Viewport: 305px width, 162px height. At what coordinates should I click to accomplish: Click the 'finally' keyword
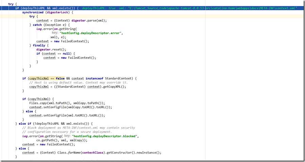click(39, 45)
